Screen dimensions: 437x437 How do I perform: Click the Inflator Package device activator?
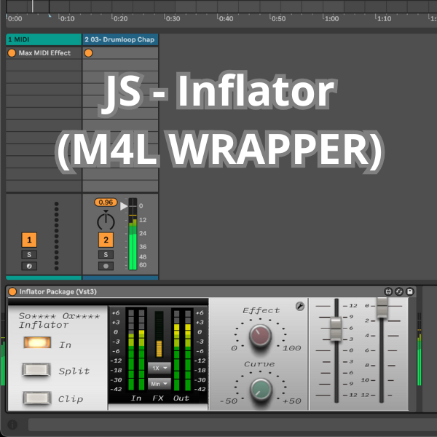tap(12, 291)
